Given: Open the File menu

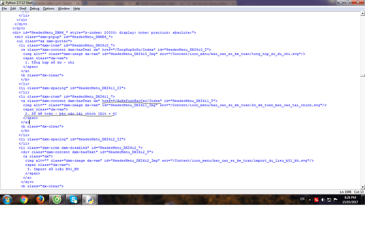Looking at the screenshot, I should pos(5,8).
